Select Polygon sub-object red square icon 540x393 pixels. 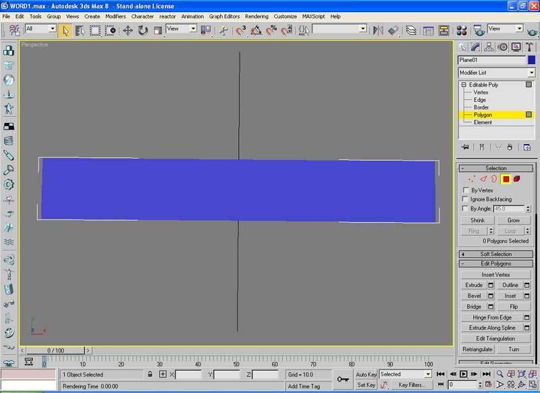(506, 179)
